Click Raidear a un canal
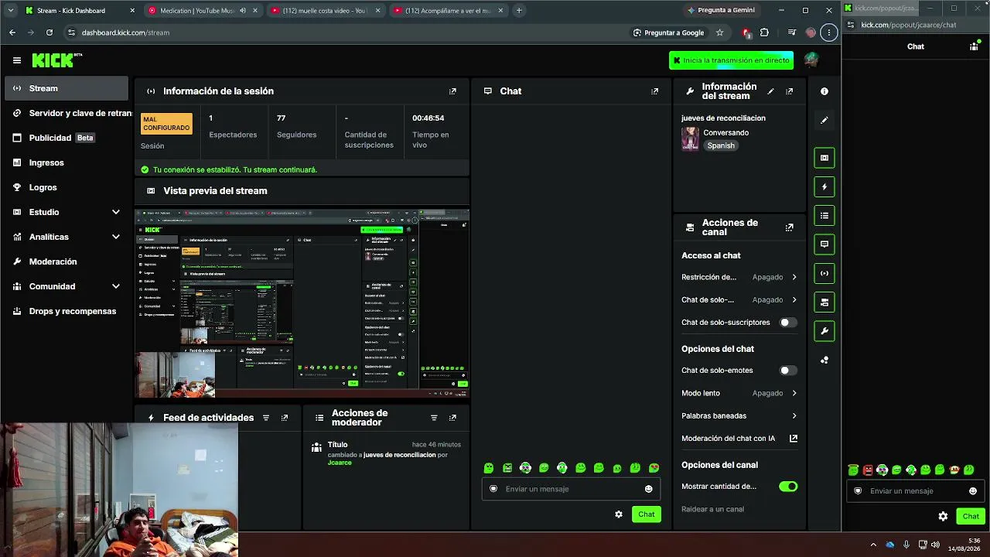Viewport: 990px width, 557px height. coord(712,509)
